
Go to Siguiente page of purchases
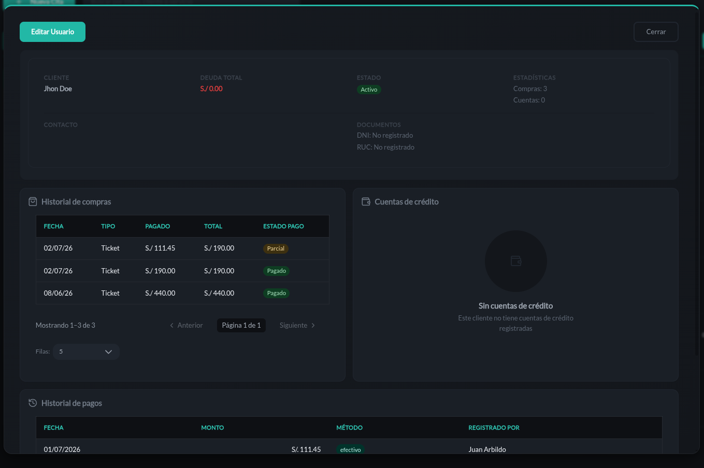(x=297, y=325)
